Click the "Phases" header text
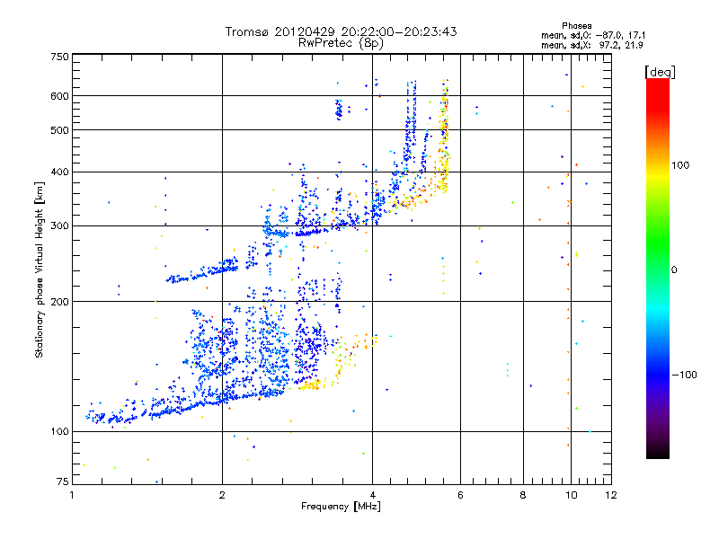719x539 pixels. click(x=576, y=26)
